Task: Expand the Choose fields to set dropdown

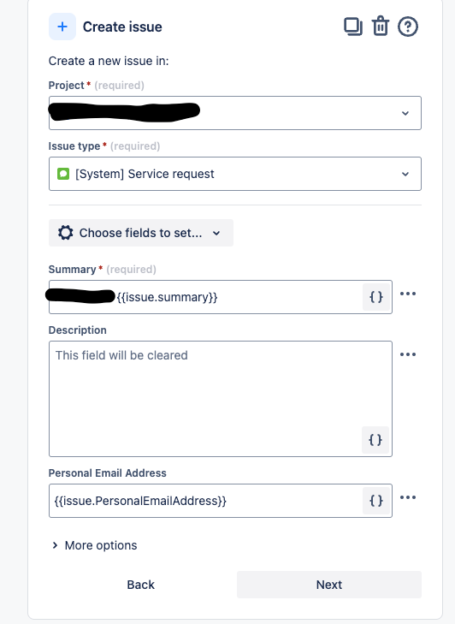Action: [141, 233]
